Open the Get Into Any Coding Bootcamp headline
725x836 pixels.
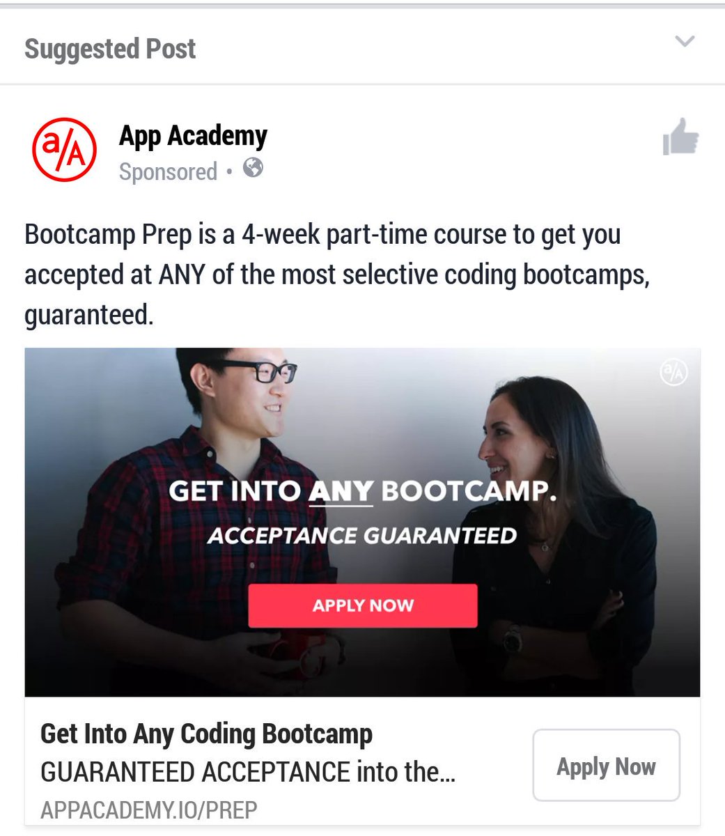[206, 734]
